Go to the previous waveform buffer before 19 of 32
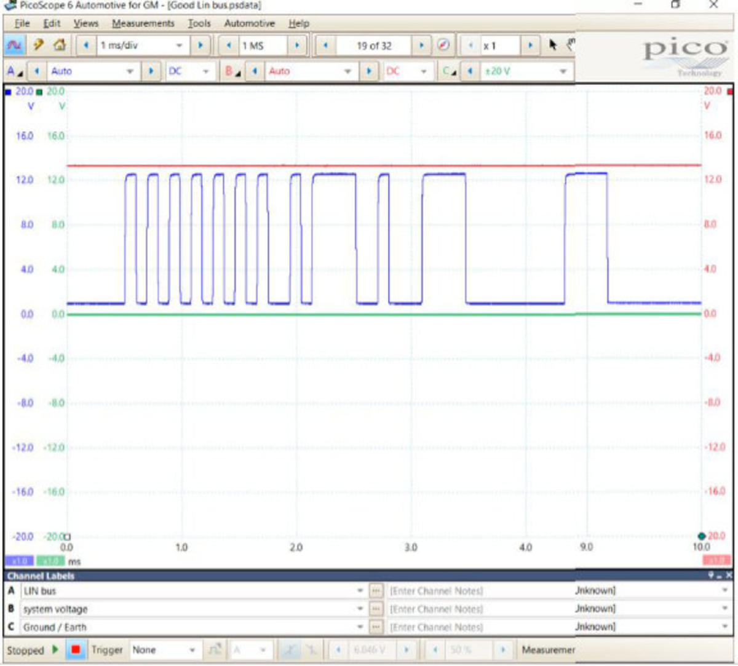The width and height of the screenshot is (738, 666). click(x=325, y=46)
